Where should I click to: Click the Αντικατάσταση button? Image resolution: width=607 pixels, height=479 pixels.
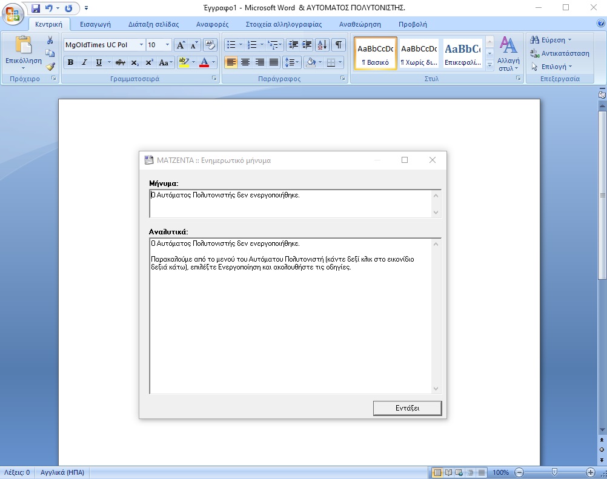560,53
